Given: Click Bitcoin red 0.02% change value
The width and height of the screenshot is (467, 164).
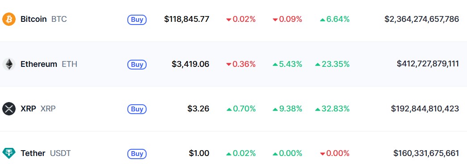Looking at the screenshot, I should coord(241,19).
